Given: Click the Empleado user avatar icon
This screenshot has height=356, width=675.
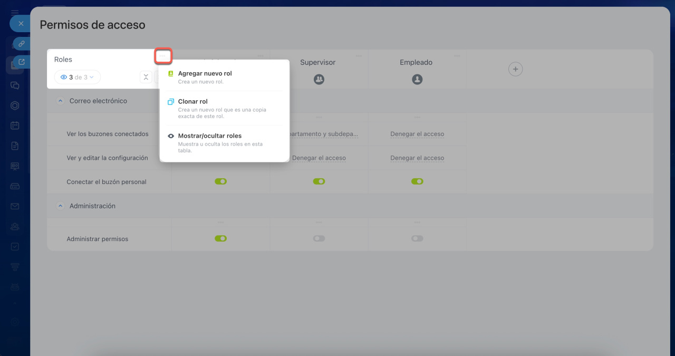Looking at the screenshot, I should click(417, 79).
